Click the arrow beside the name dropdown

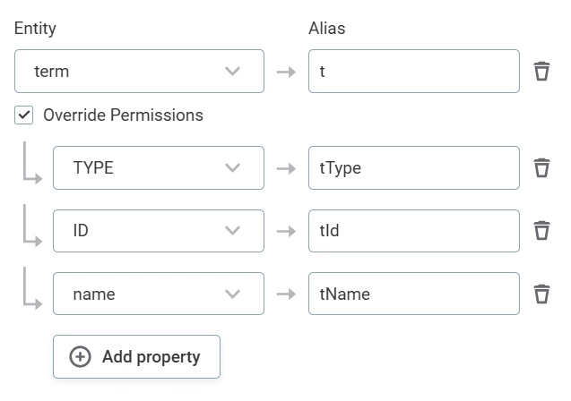(286, 294)
